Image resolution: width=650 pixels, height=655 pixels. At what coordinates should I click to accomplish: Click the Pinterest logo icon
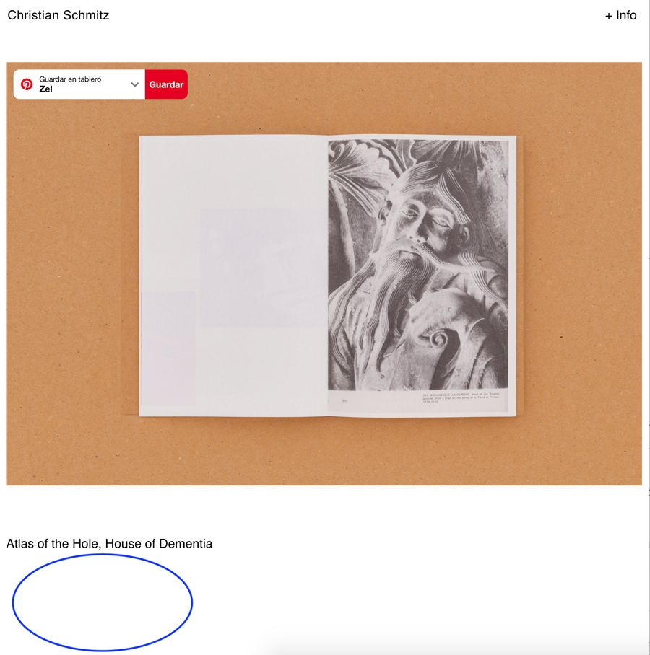coord(27,84)
